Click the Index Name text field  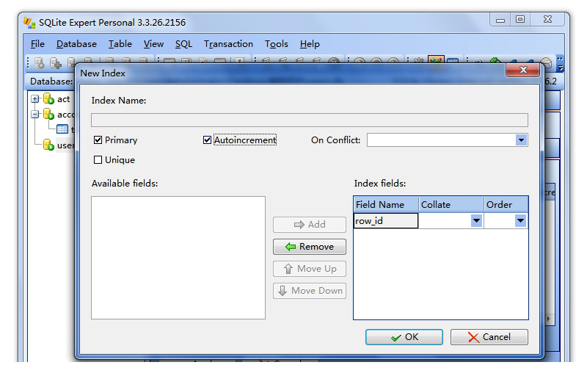click(309, 120)
